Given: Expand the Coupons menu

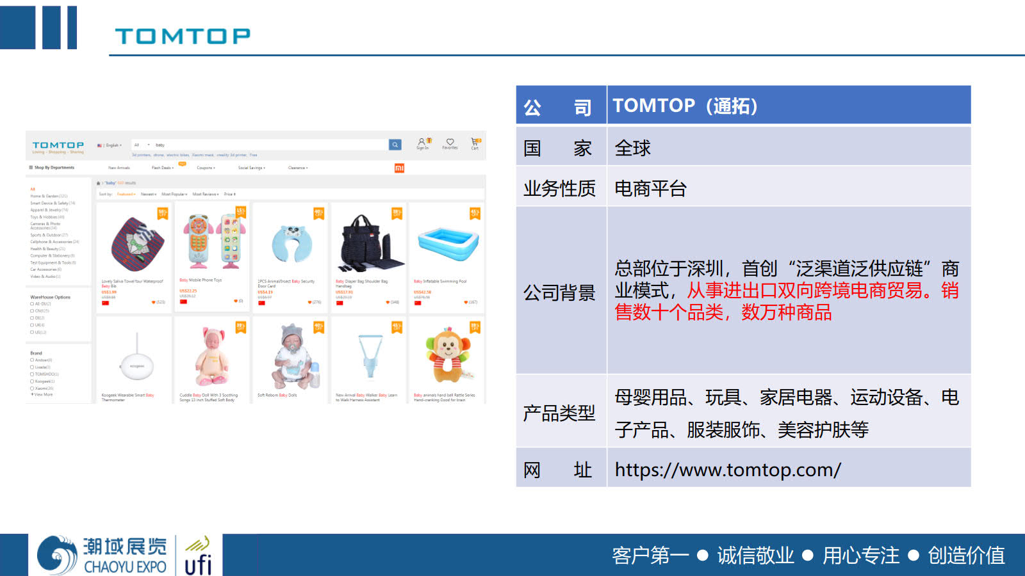Looking at the screenshot, I should (x=206, y=168).
